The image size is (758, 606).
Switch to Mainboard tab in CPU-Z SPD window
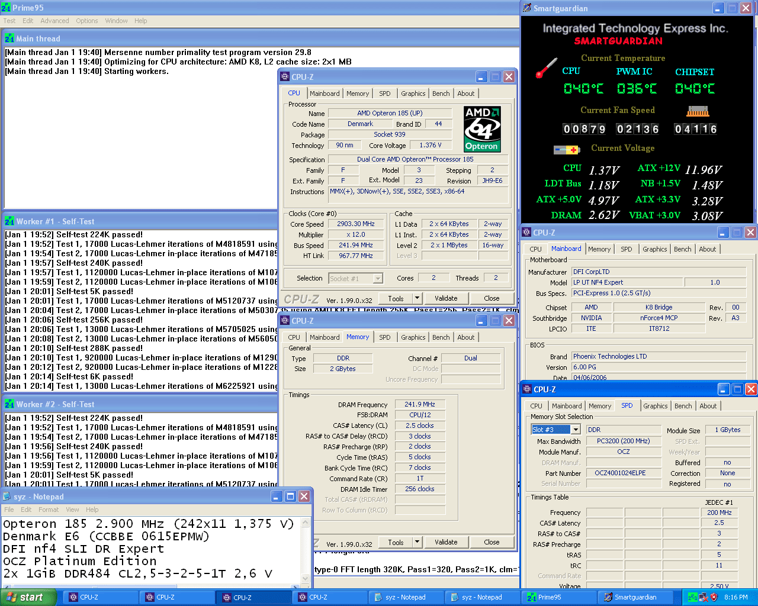click(567, 406)
